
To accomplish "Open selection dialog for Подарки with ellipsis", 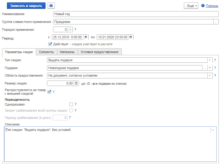I will coord(205,68).
